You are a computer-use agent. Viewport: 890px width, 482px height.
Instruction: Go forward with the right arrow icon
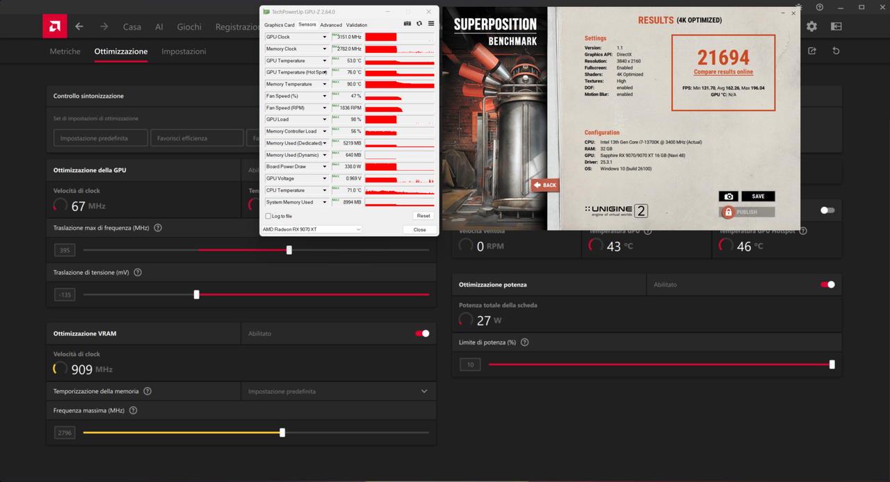(x=104, y=26)
